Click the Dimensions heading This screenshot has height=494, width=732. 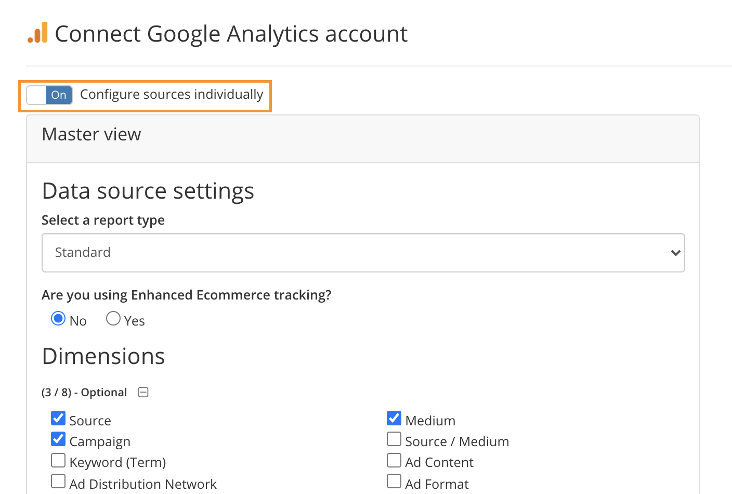103,357
